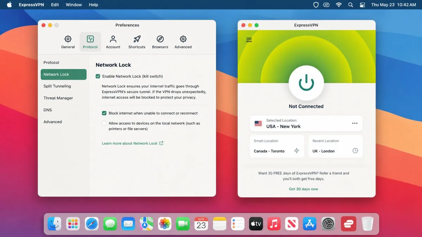422x237 pixels.
Task: Open Launchpad from the Dock
Action: 73,224
